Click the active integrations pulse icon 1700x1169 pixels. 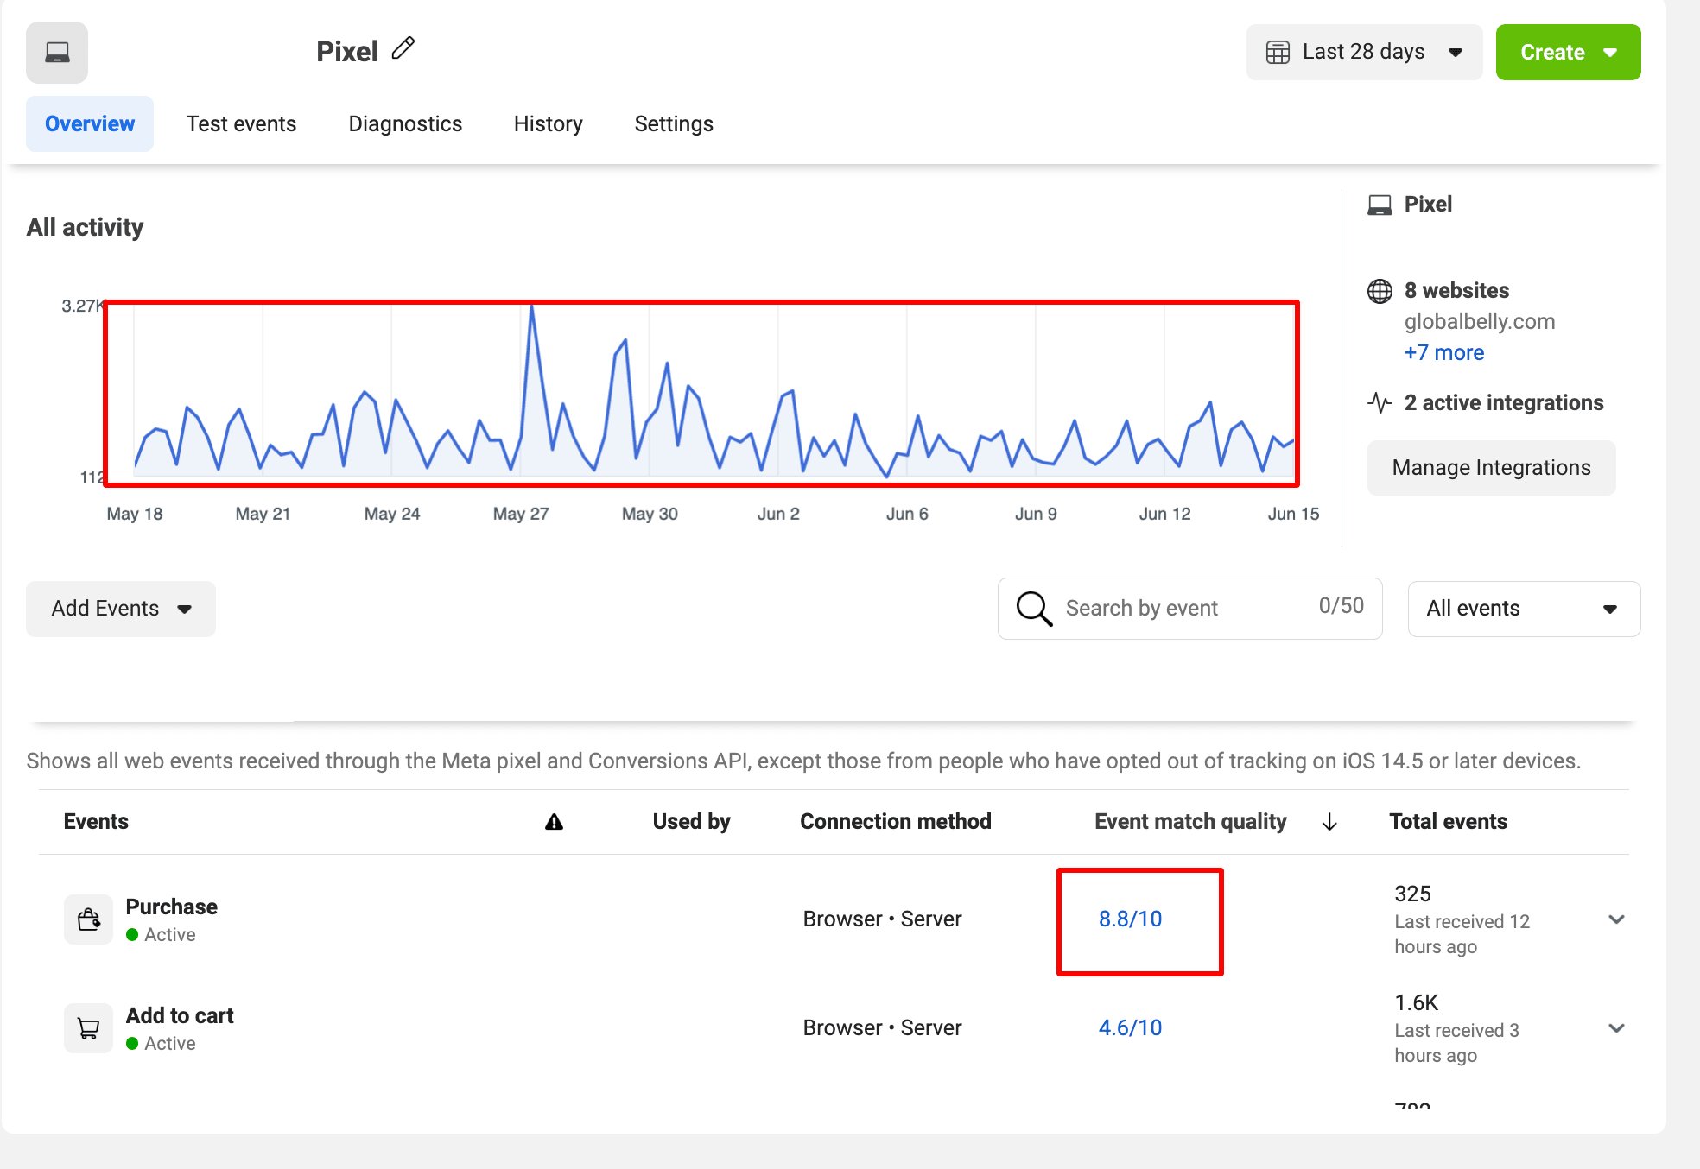pos(1379,402)
